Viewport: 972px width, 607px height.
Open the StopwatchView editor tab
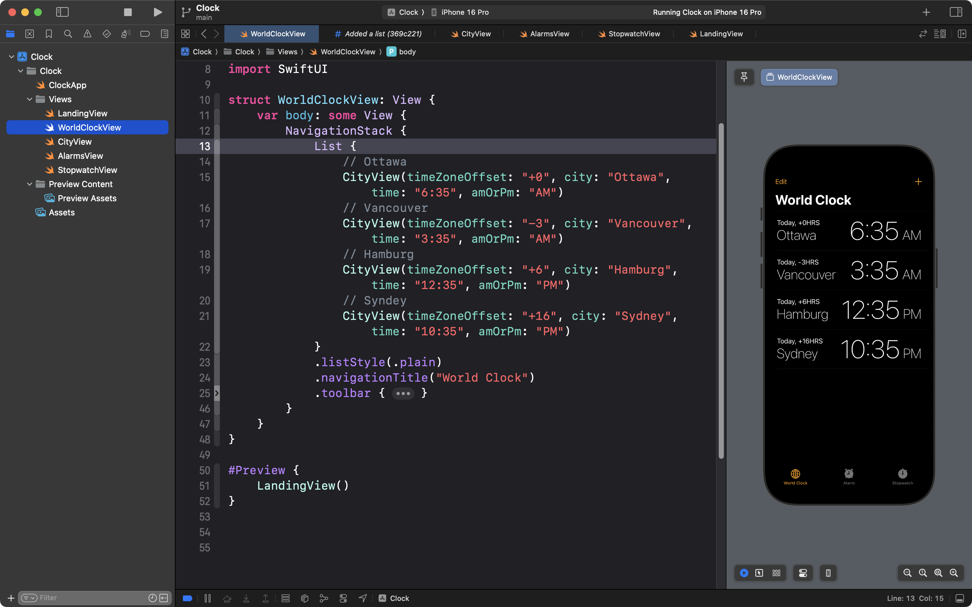pos(634,34)
